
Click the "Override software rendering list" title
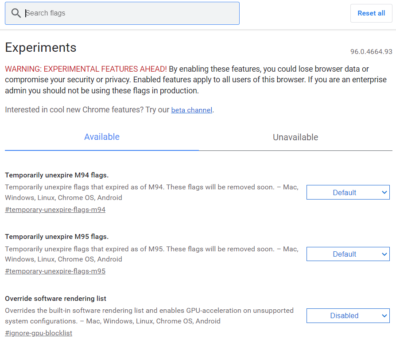click(55, 298)
